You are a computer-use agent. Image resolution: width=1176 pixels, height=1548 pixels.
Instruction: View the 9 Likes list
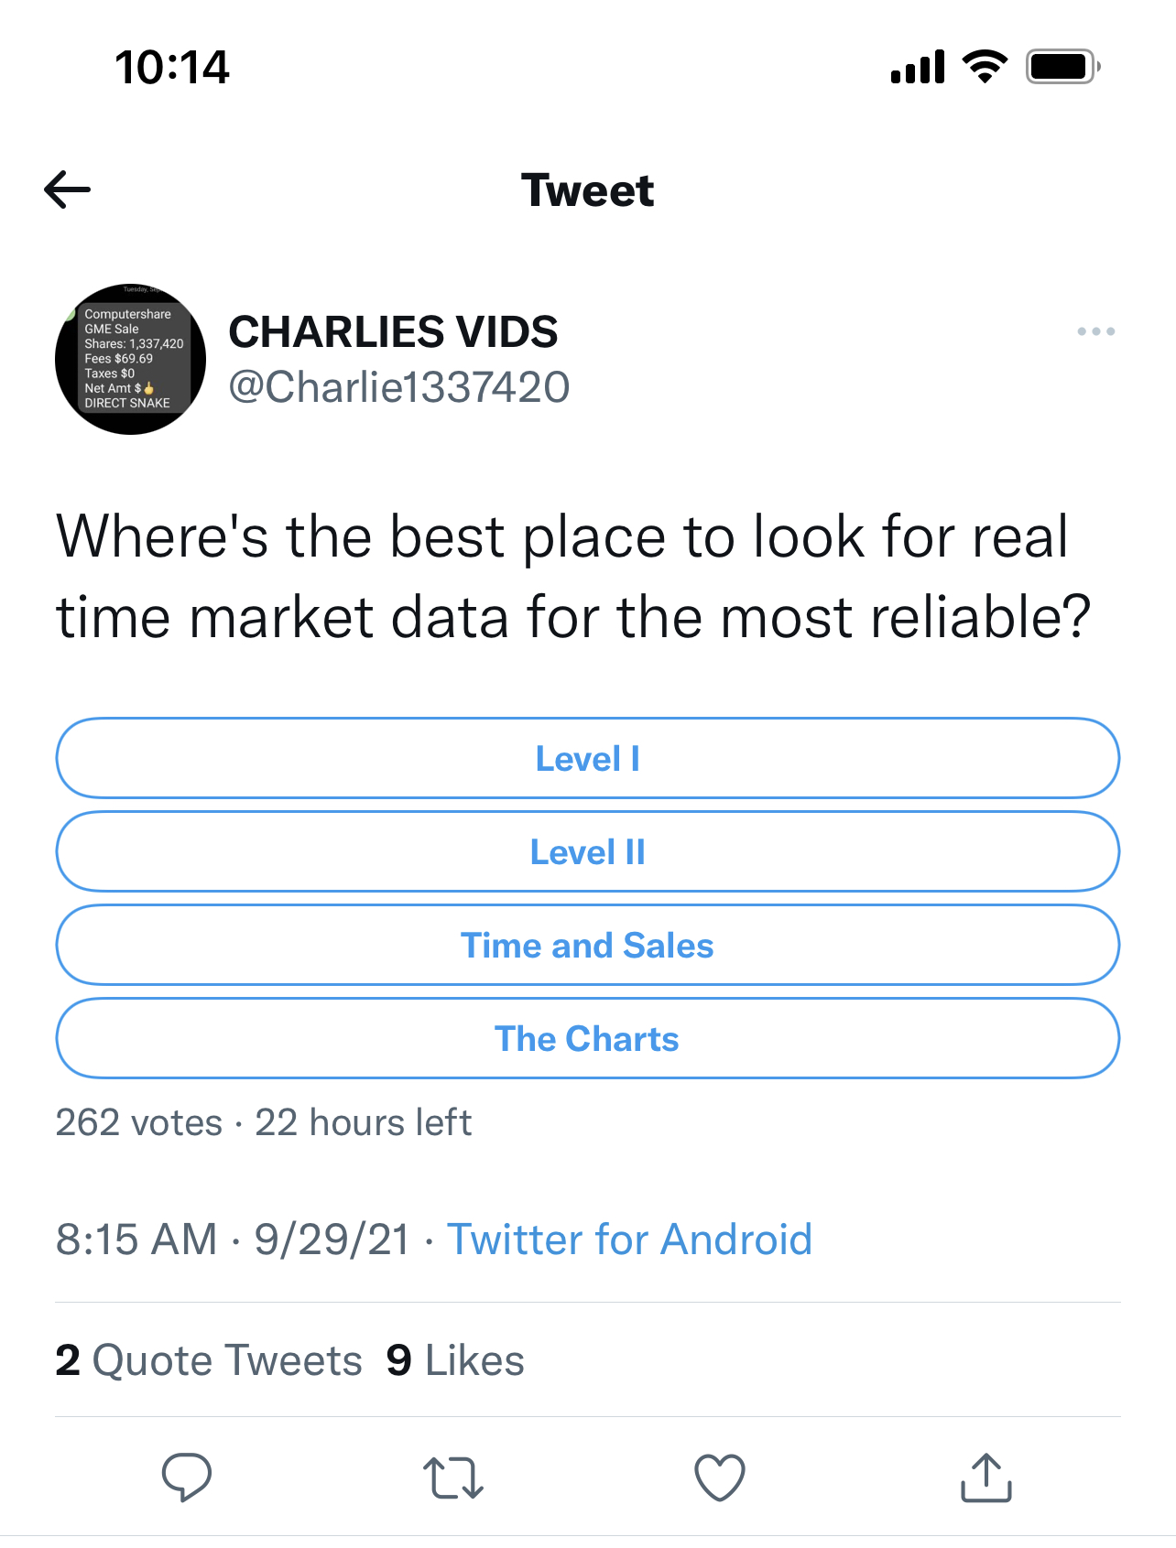[x=455, y=1360]
